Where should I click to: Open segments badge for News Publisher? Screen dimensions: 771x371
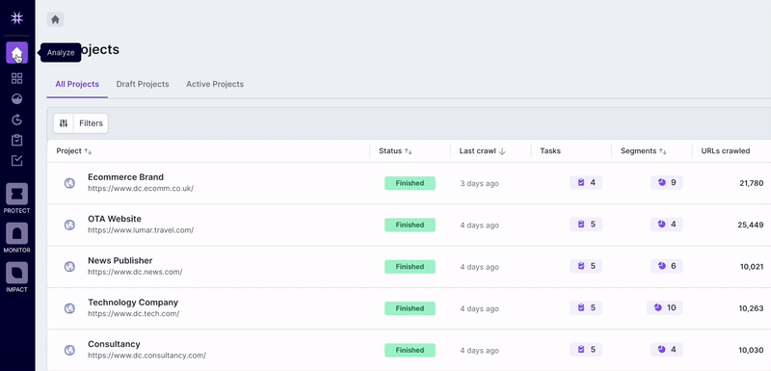tap(667, 266)
